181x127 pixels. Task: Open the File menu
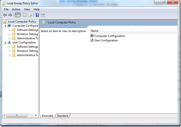6,9
